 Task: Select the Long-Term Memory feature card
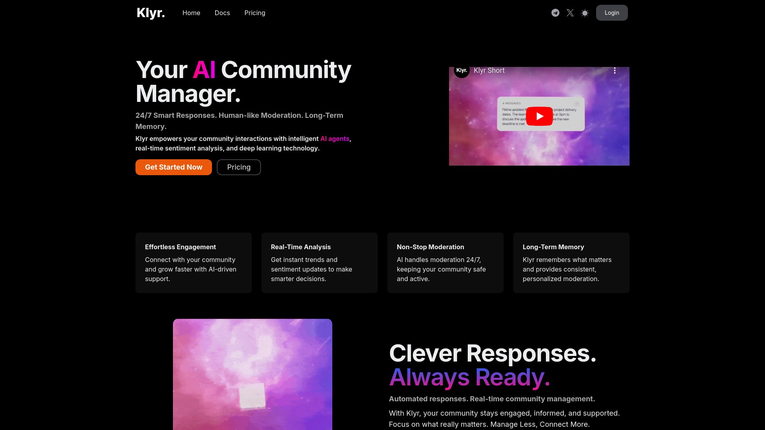571,263
